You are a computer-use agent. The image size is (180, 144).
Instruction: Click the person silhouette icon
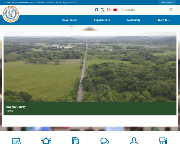134,141
